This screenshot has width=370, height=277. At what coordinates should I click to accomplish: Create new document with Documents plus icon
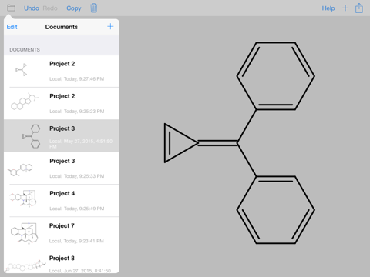click(x=110, y=26)
